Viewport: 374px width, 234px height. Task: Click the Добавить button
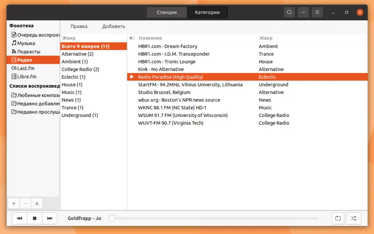[x=114, y=26]
